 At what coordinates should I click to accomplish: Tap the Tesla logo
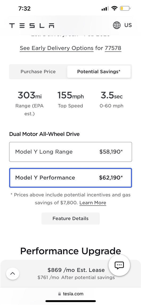coord(32,26)
